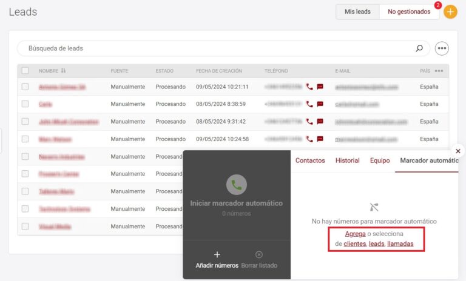This screenshot has height=281, width=466.
Task: Close the dialer popup panel
Action: click(x=458, y=151)
